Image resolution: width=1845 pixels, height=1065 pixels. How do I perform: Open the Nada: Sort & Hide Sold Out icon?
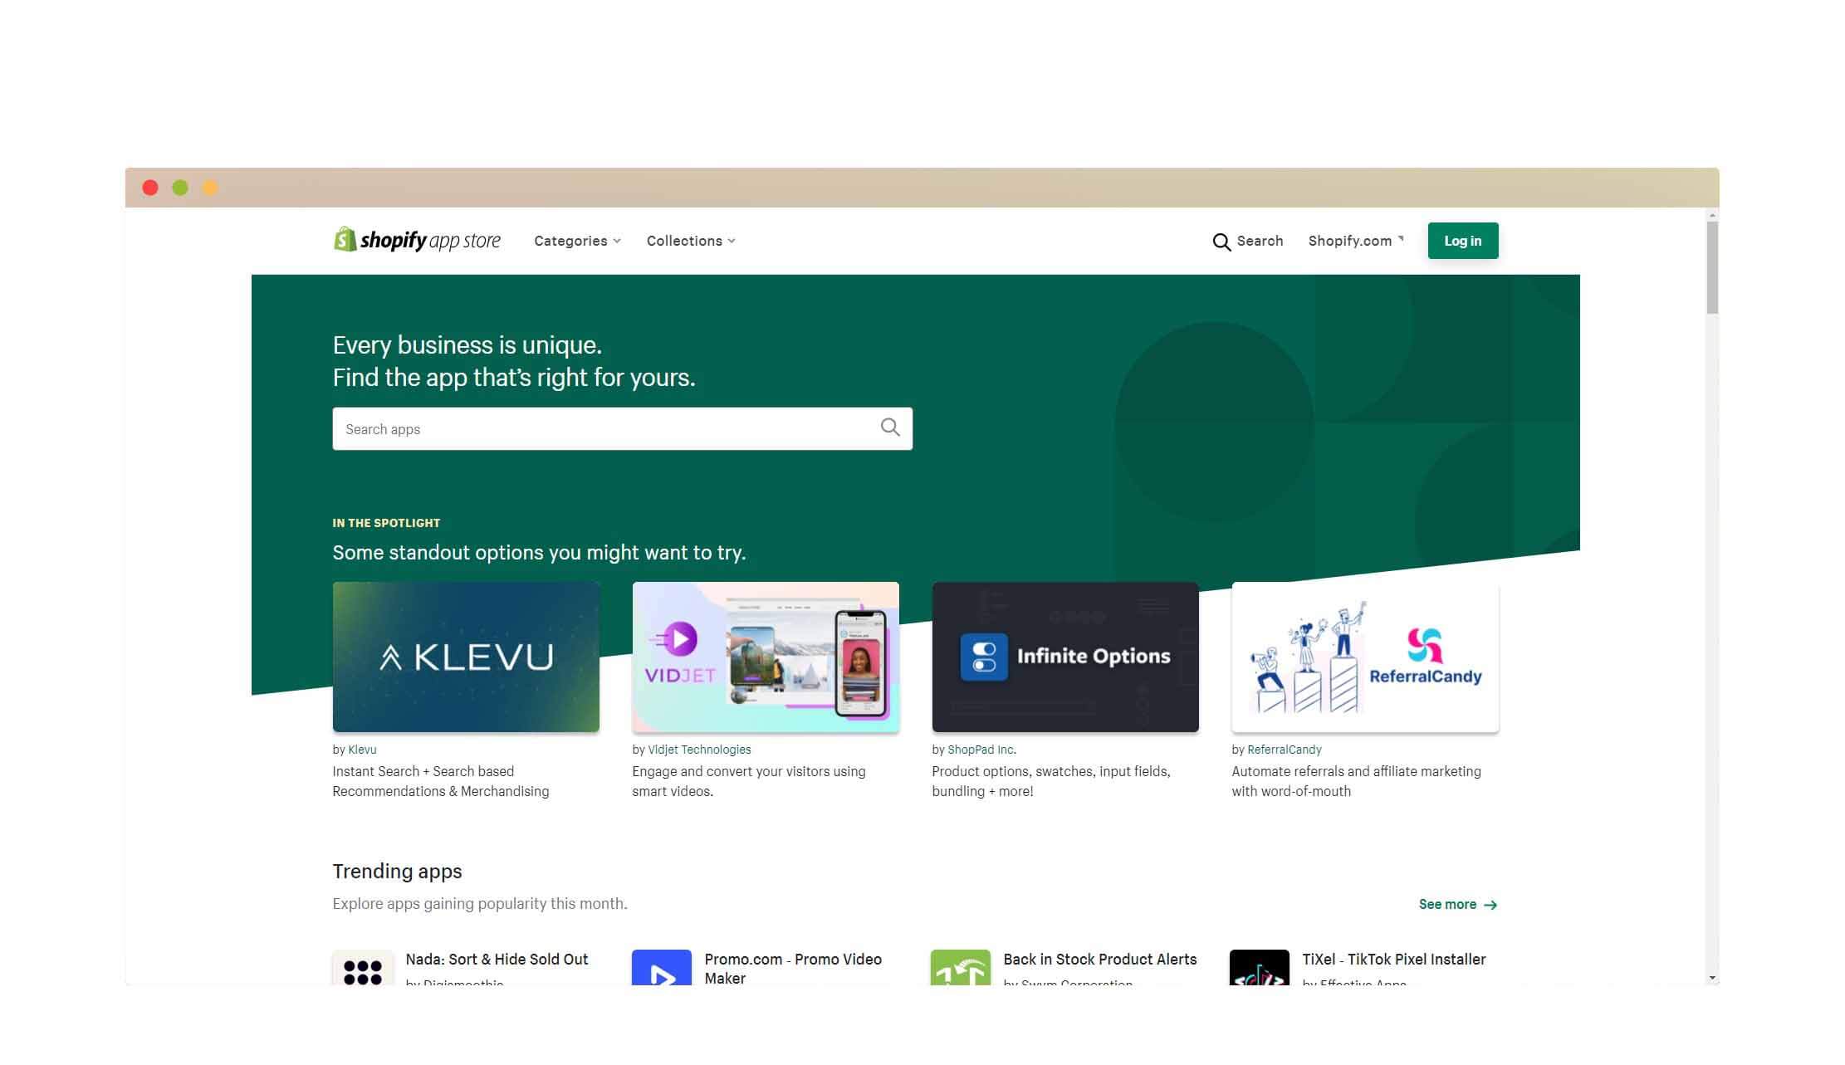click(x=363, y=968)
